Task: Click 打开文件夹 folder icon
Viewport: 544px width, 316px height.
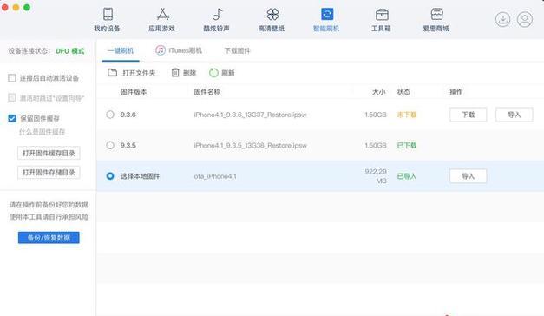Action: click(112, 73)
